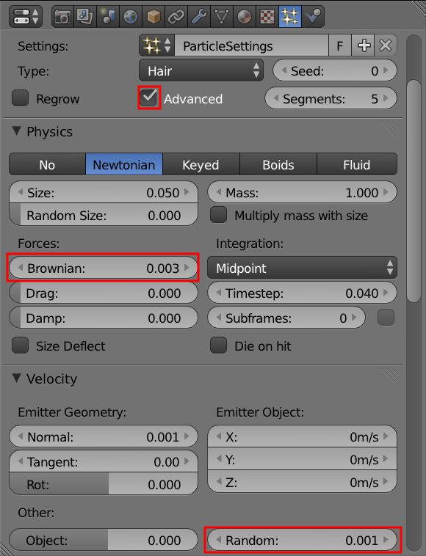
Task: Open the Object Constraints chain icon
Action: [x=176, y=17]
